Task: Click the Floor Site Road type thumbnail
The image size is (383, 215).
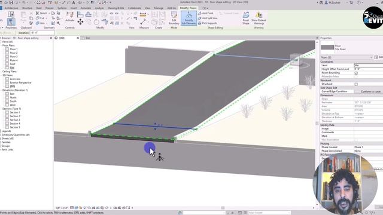Action: click(x=327, y=47)
